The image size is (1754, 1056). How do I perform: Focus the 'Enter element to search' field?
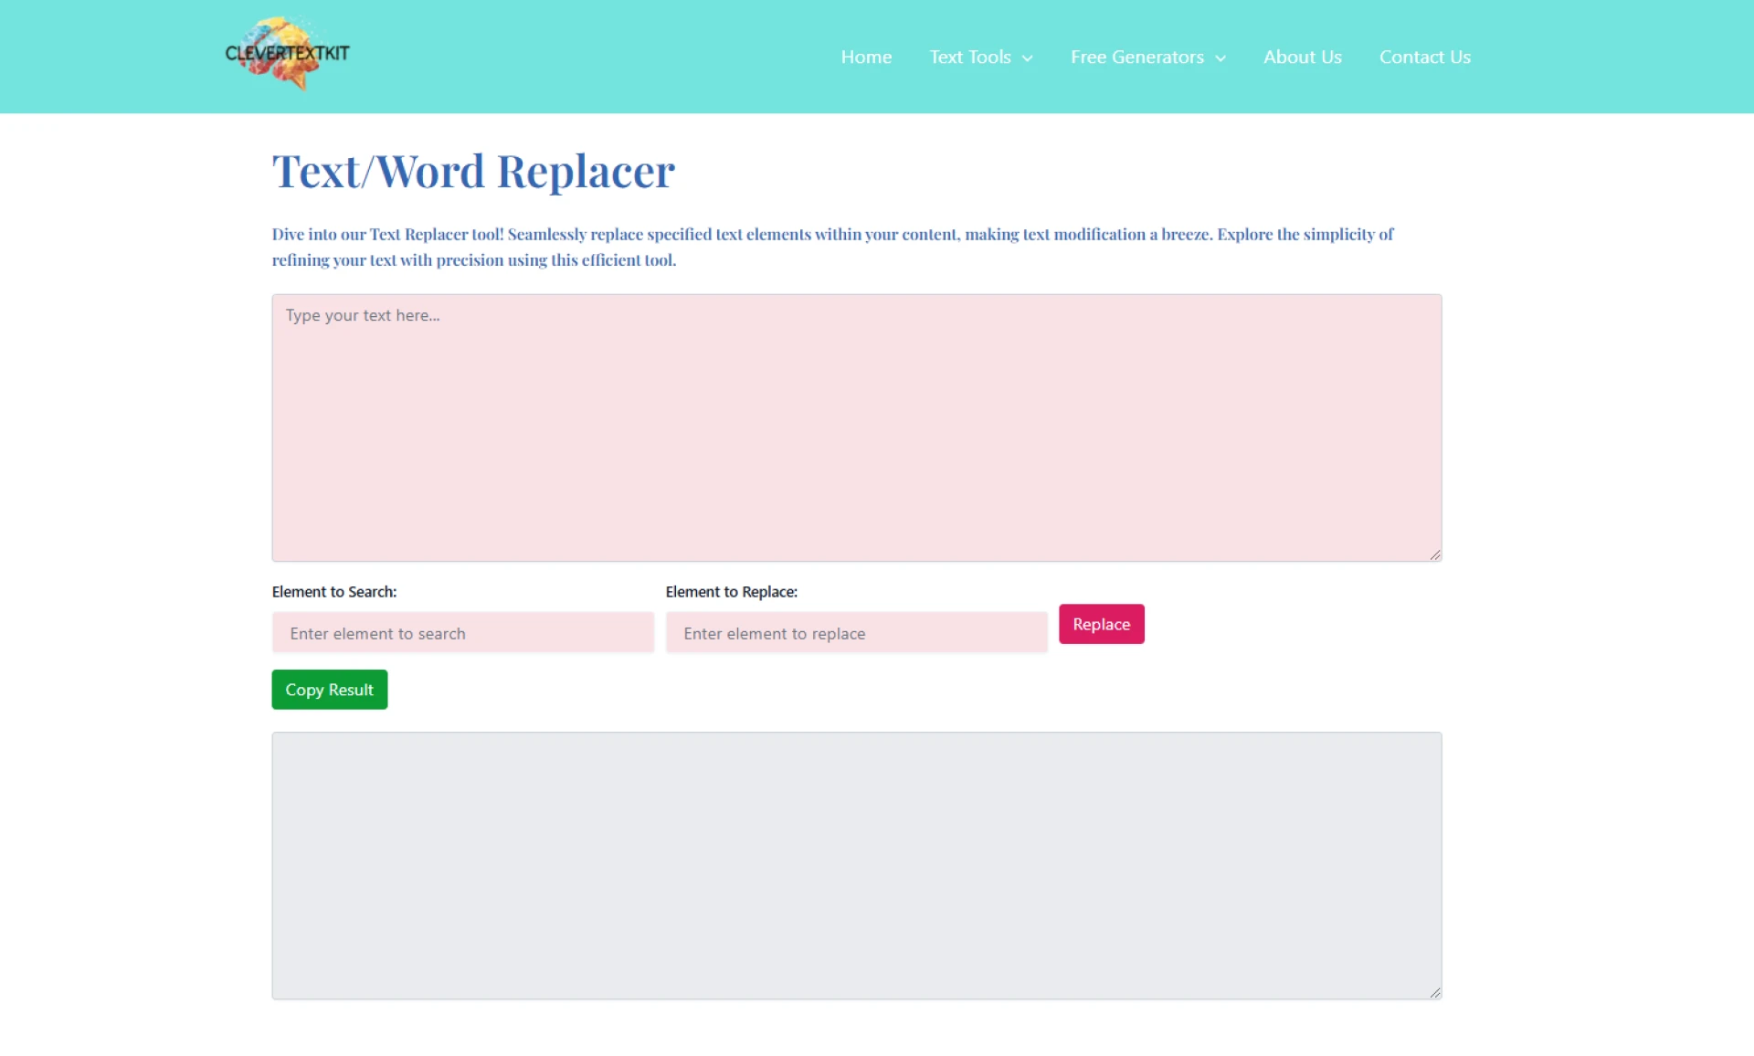click(462, 632)
